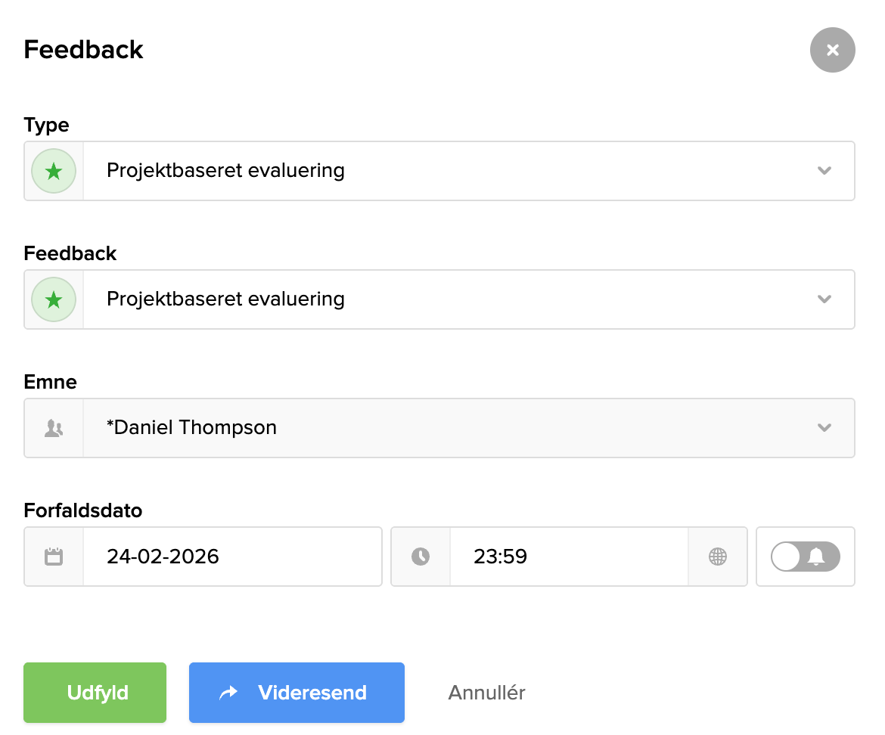
Task: Close the Feedback dialog with X button
Action: pyautogui.click(x=832, y=51)
